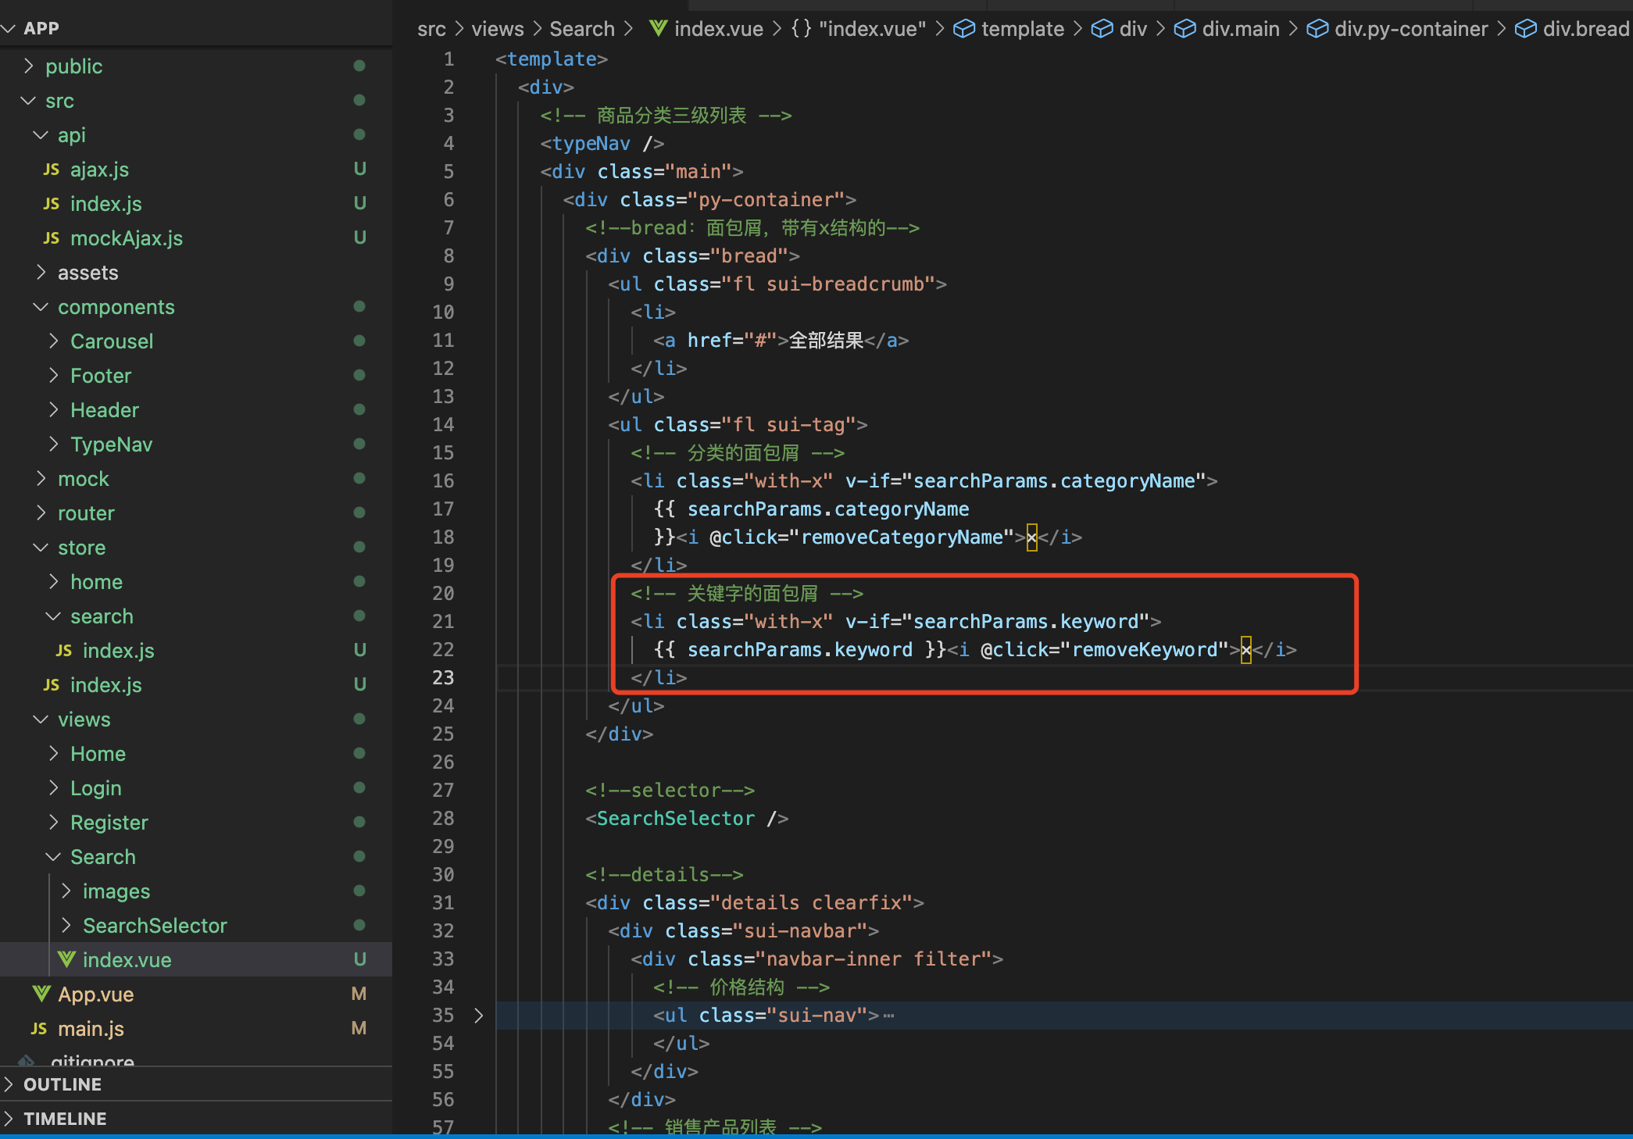Click the cube icon beside template breadcrumb
This screenshot has width=1633, height=1139.
click(964, 29)
